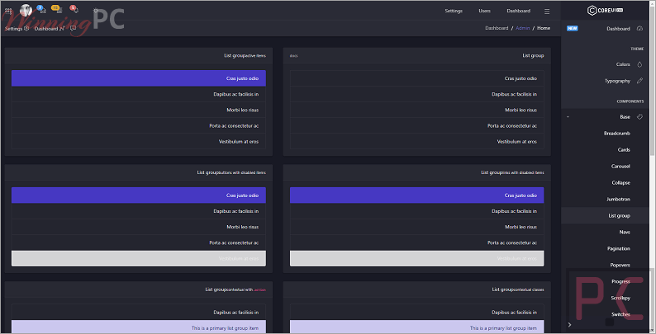Viewport: 656px width, 334px height.
Task: Open the comment bubble icon in subheader
Action: (74, 28)
